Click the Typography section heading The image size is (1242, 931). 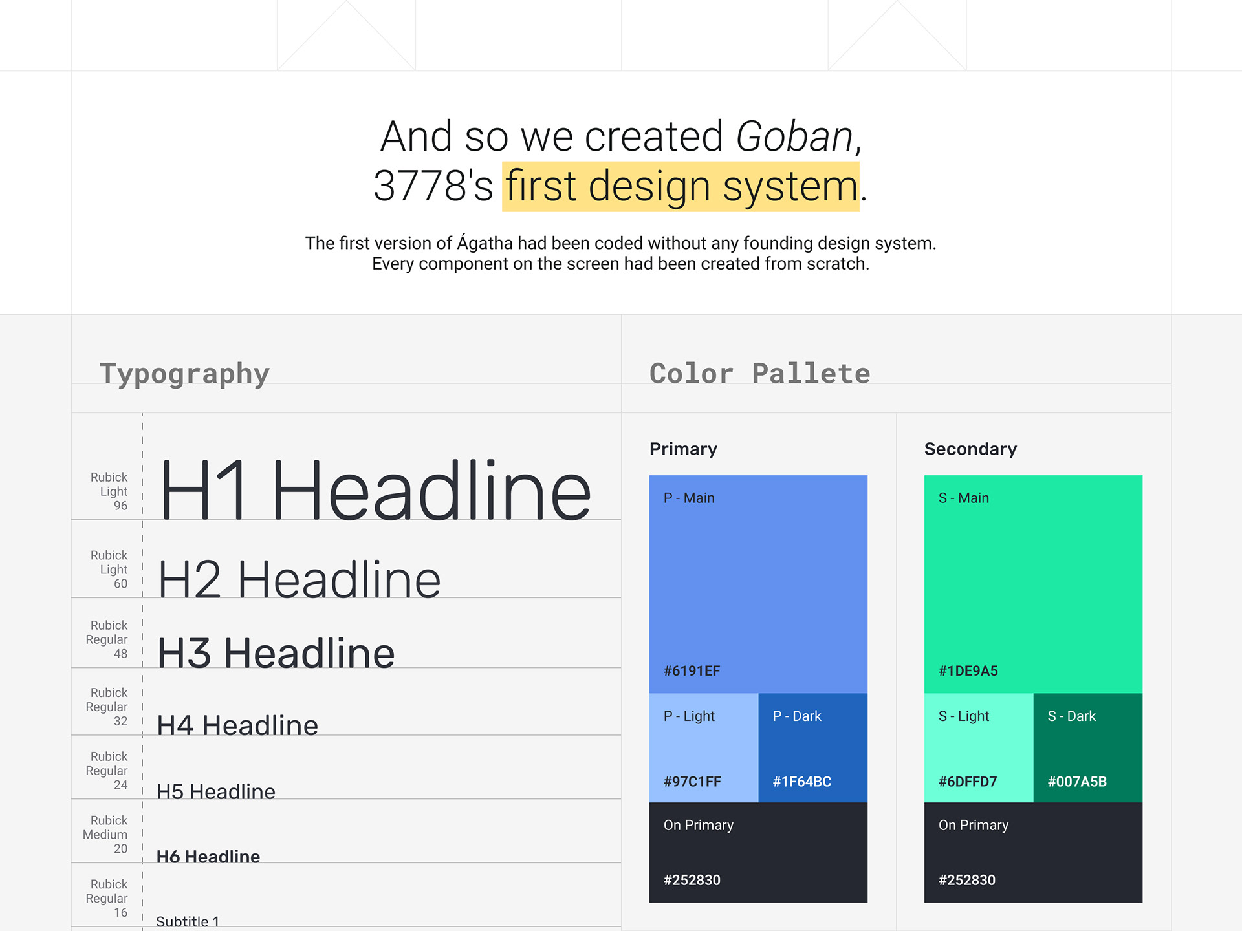point(184,374)
